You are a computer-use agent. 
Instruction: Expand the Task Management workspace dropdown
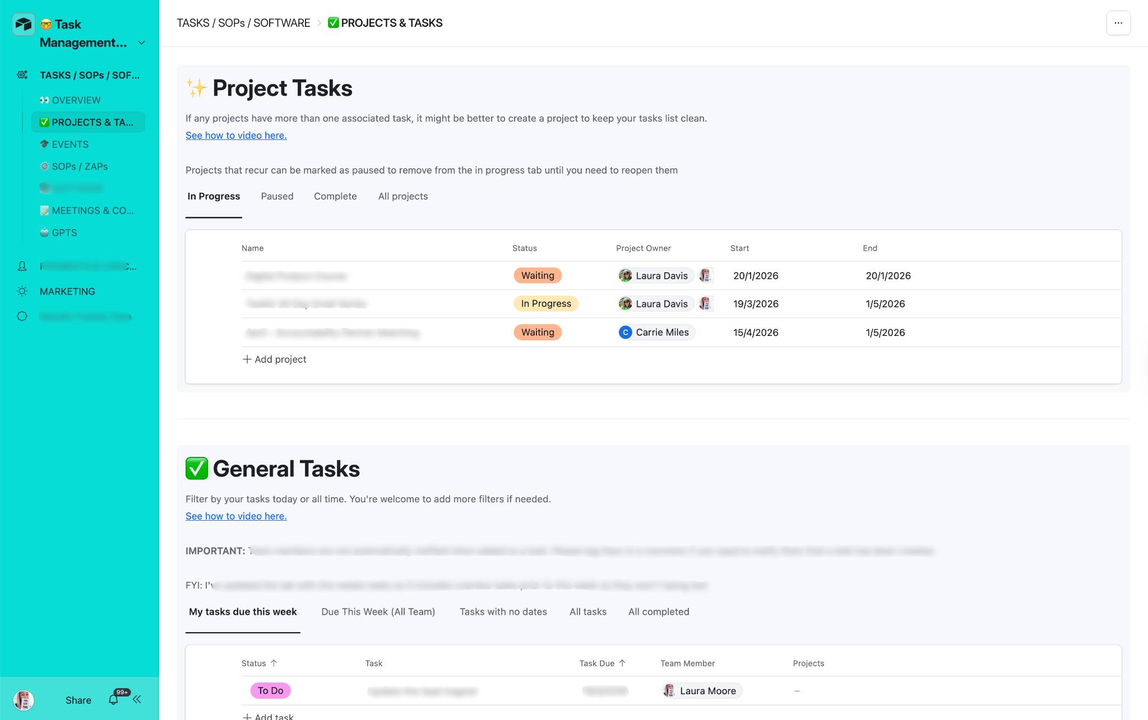pos(141,43)
